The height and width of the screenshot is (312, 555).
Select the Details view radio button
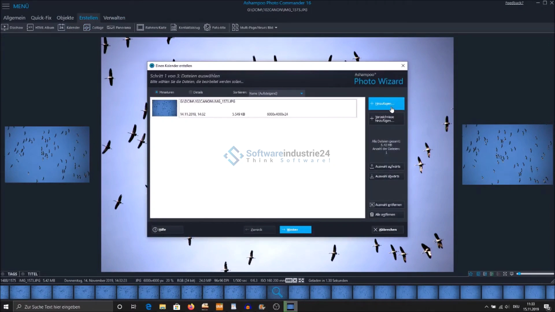[190, 92]
